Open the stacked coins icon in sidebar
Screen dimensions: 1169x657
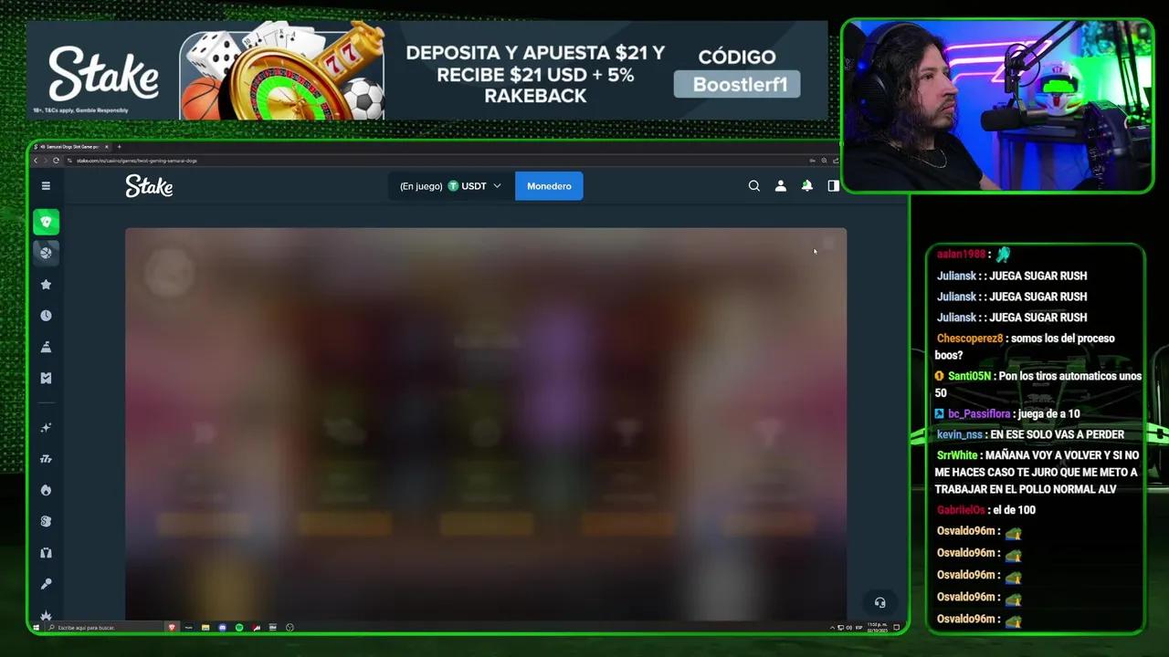pyautogui.click(x=46, y=521)
